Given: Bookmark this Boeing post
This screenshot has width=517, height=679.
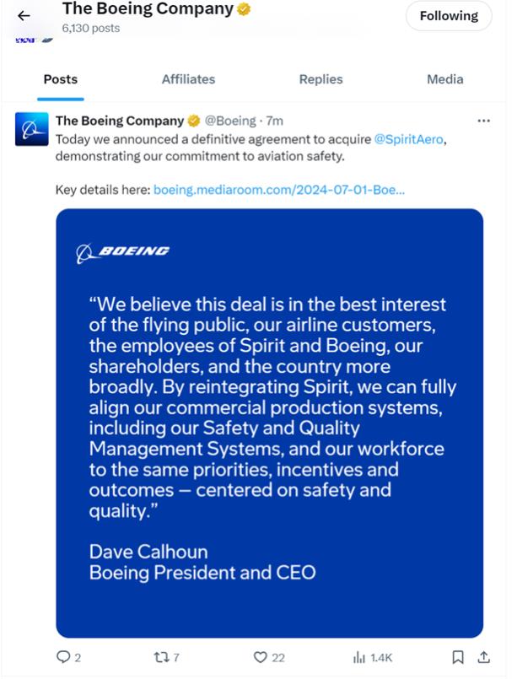Looking at the screenshot, I should click(x=457, y=657).
